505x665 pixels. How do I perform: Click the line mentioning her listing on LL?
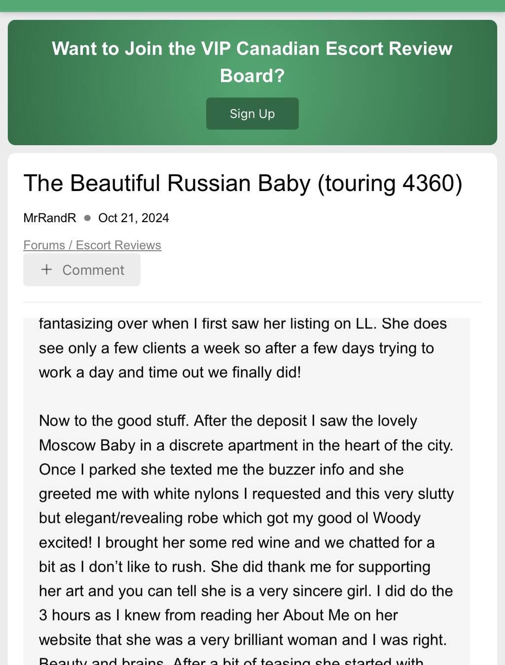243,323
